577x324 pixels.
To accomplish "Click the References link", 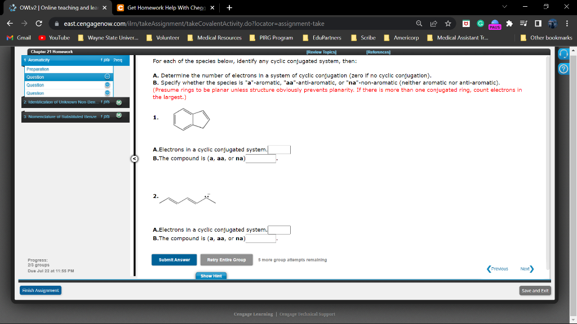I will coord(378,52).
